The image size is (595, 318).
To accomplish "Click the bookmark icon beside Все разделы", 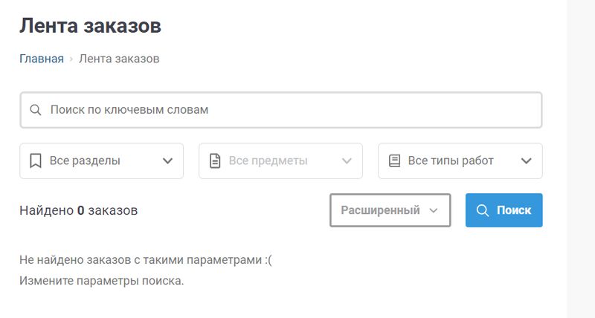I will 35,160.
